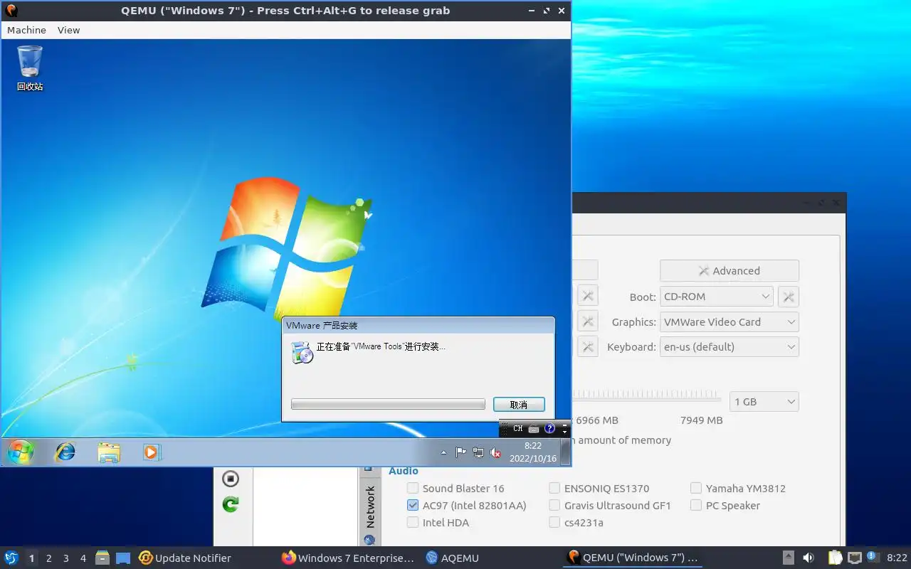The width and height of the screenshot is (911, 569).
Task: Click the VMware Tools installer CD icon
Action: pos(302,353)
